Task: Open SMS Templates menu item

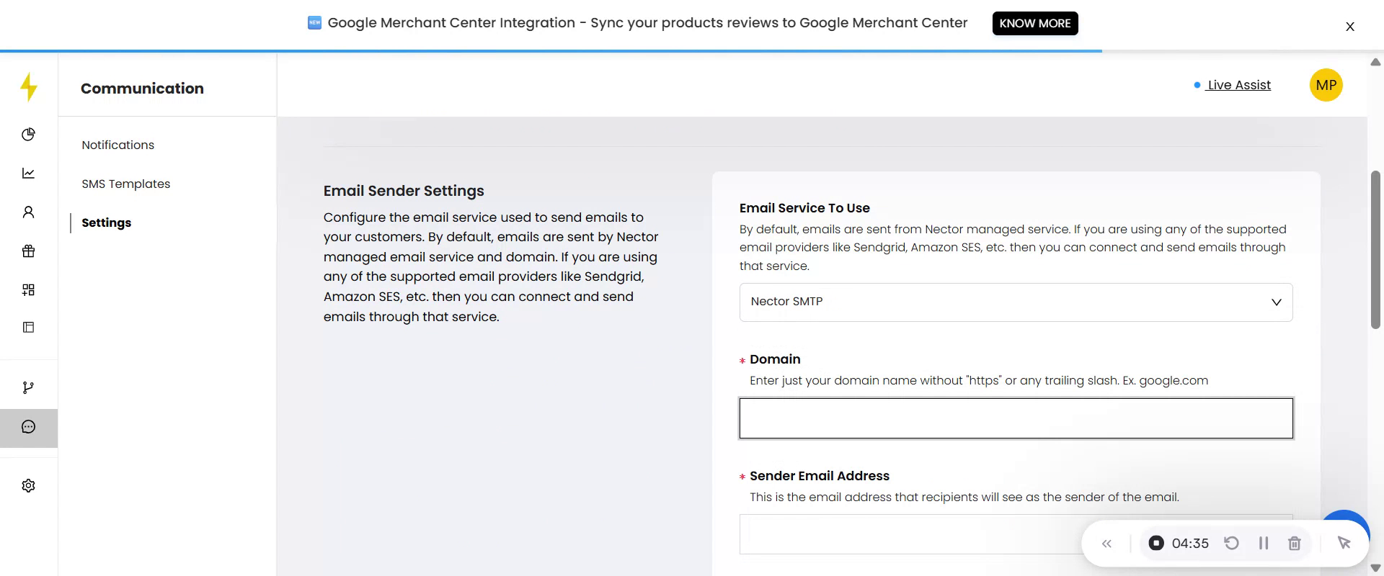Action: (125, 184)
